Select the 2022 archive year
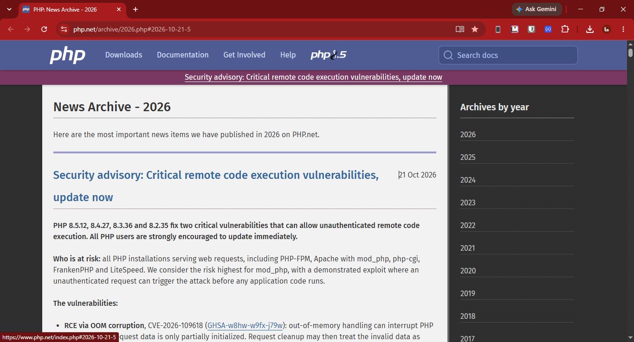634x342 pixels. pos(468,225)
